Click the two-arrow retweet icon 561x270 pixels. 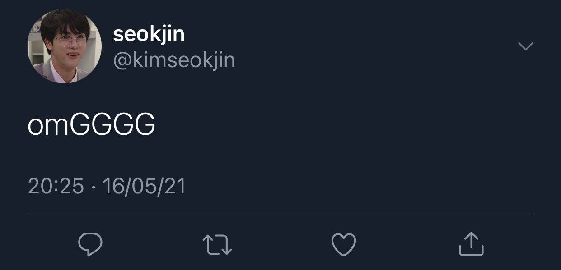click(x=217, y=244)
